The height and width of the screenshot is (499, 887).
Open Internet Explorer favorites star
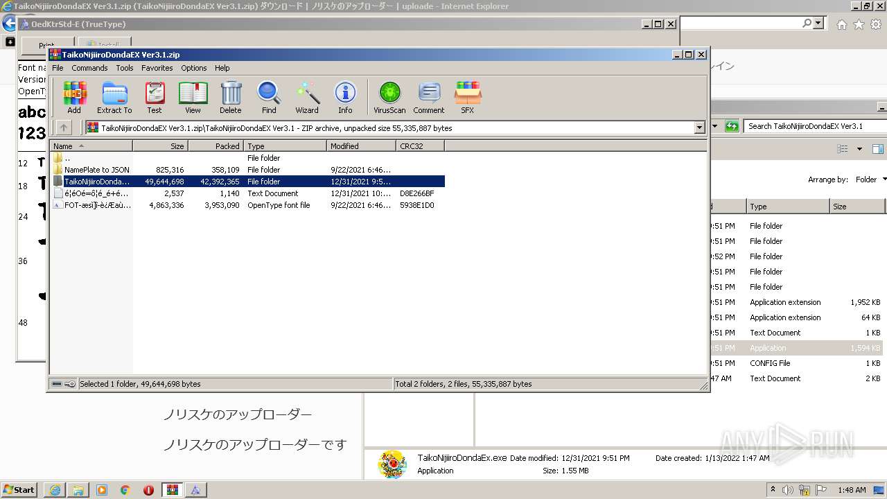click(859, 24)
